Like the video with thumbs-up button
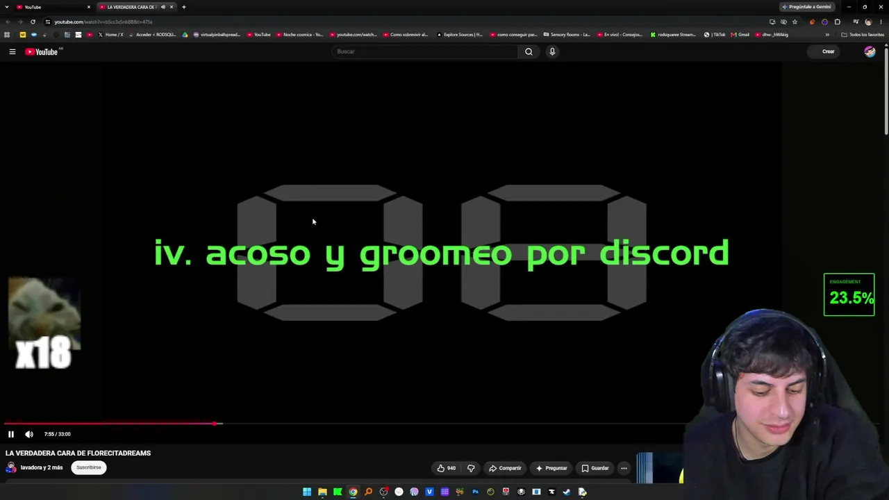This screenshot has width=889, height=500. [446, 468]
